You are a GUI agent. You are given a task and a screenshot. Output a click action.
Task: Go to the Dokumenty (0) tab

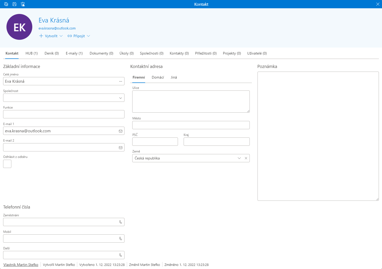click(102, 53)
